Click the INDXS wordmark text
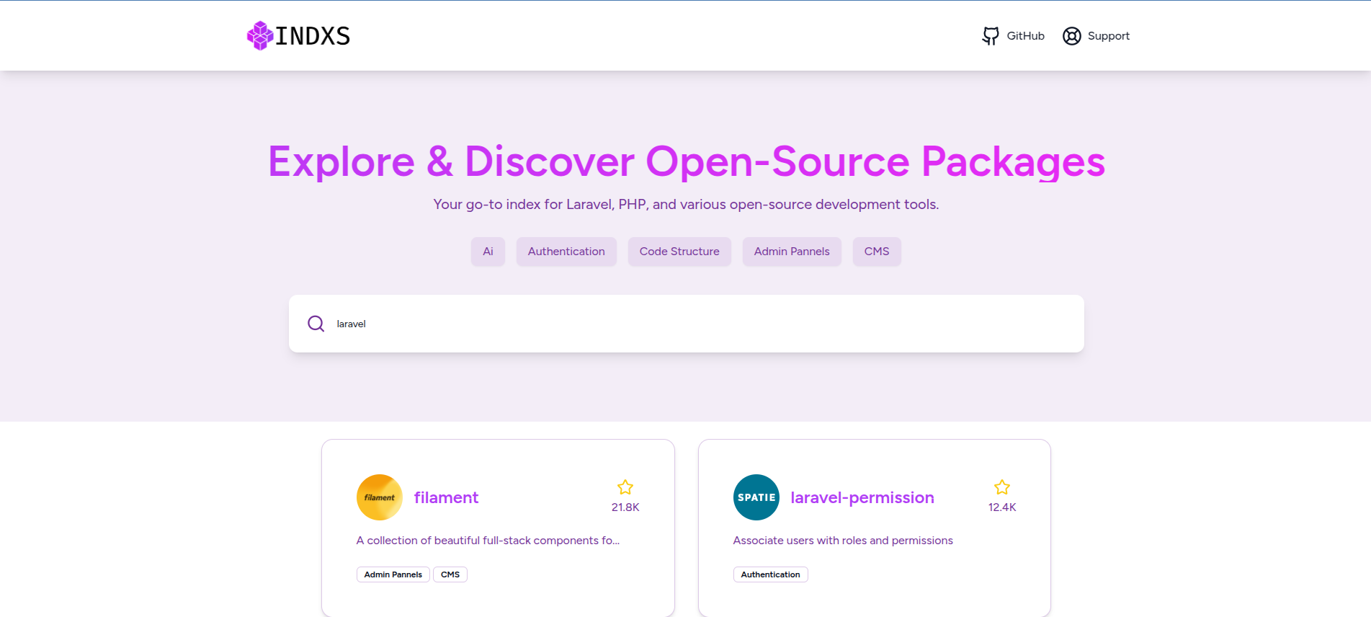This screenshot has width=1371, height=617. click(x=313, y=36)
